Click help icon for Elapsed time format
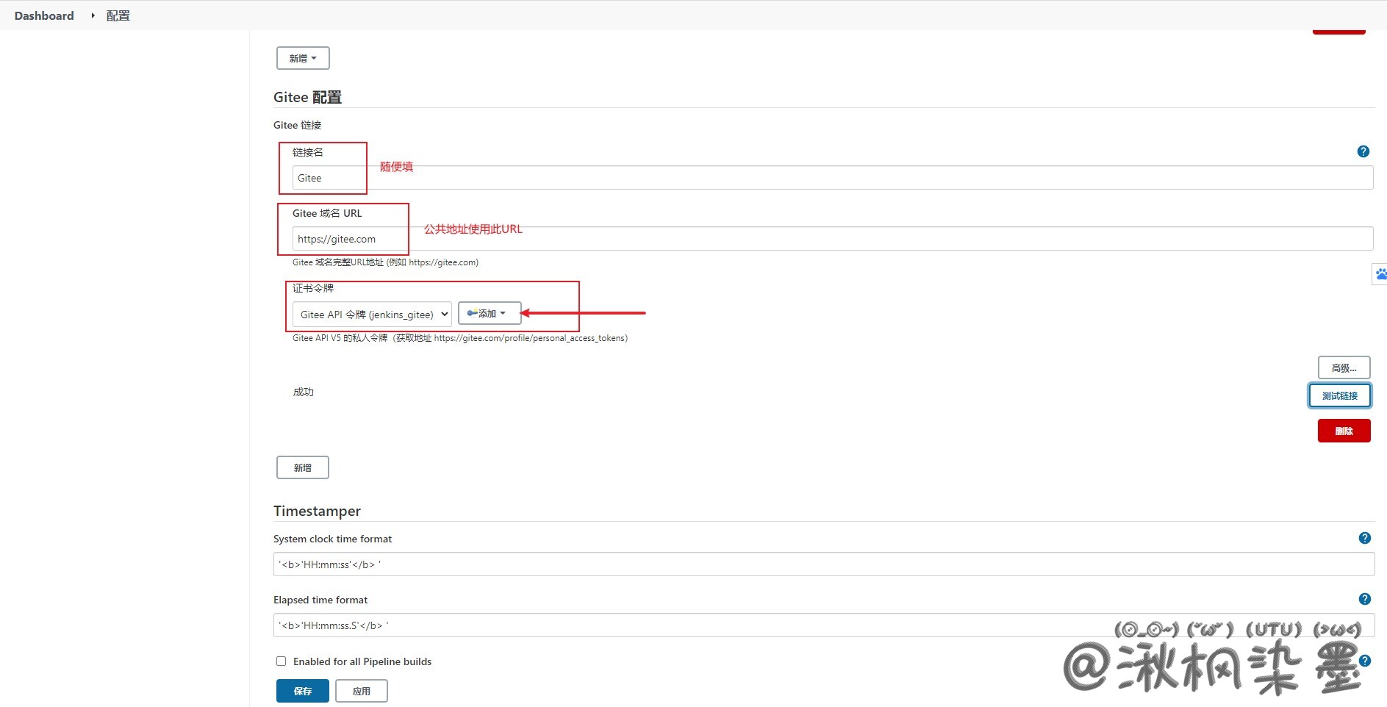Viewport: 1387px width, 707px height. coord(1364,599)
